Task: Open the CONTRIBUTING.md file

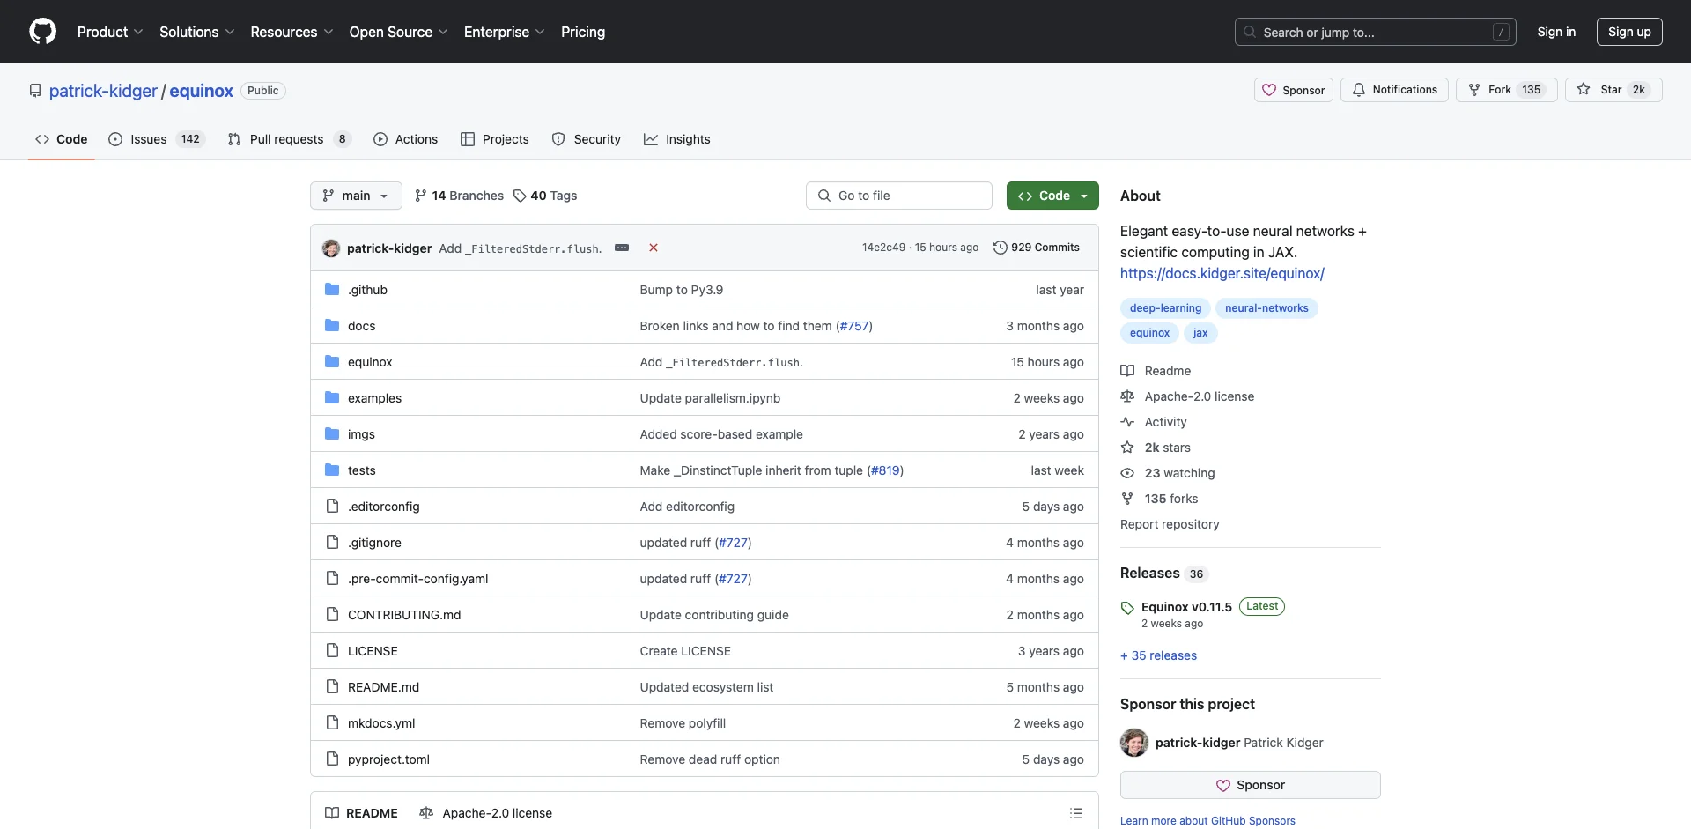Action: [404, 615]
